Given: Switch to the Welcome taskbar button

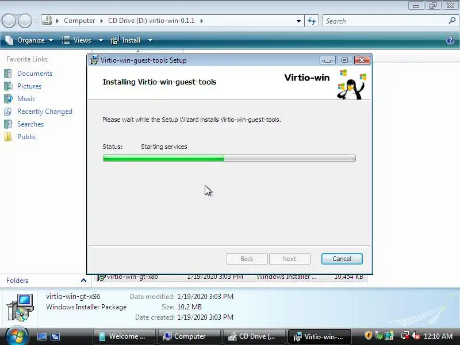Looking at the screenshot, I should (x=124, y=336).
